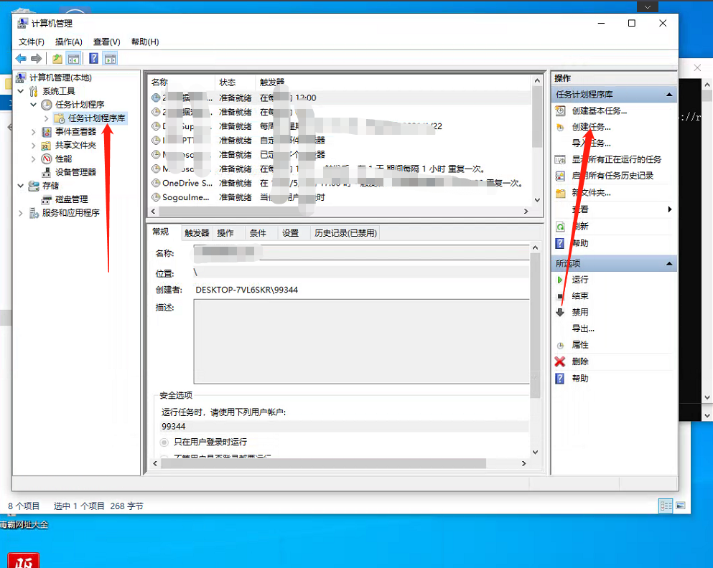Select 系统工具 in the tree
The width and height of the screenshot is (713, 568).
[x=59, y=91]
